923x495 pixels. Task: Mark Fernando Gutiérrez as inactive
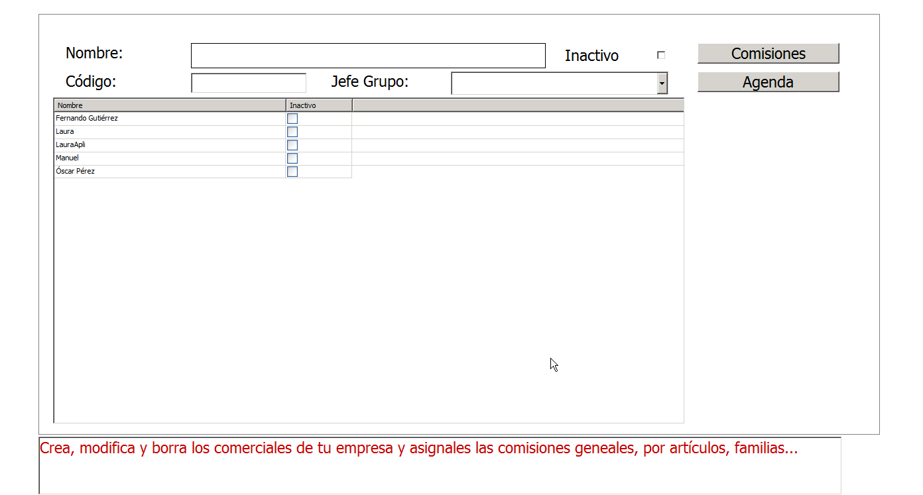292,119
